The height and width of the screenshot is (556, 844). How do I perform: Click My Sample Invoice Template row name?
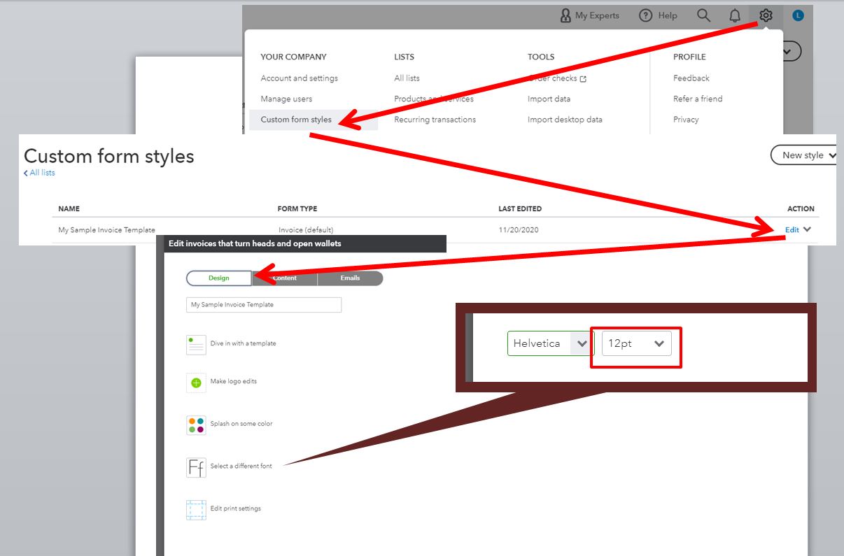point(106,229)
